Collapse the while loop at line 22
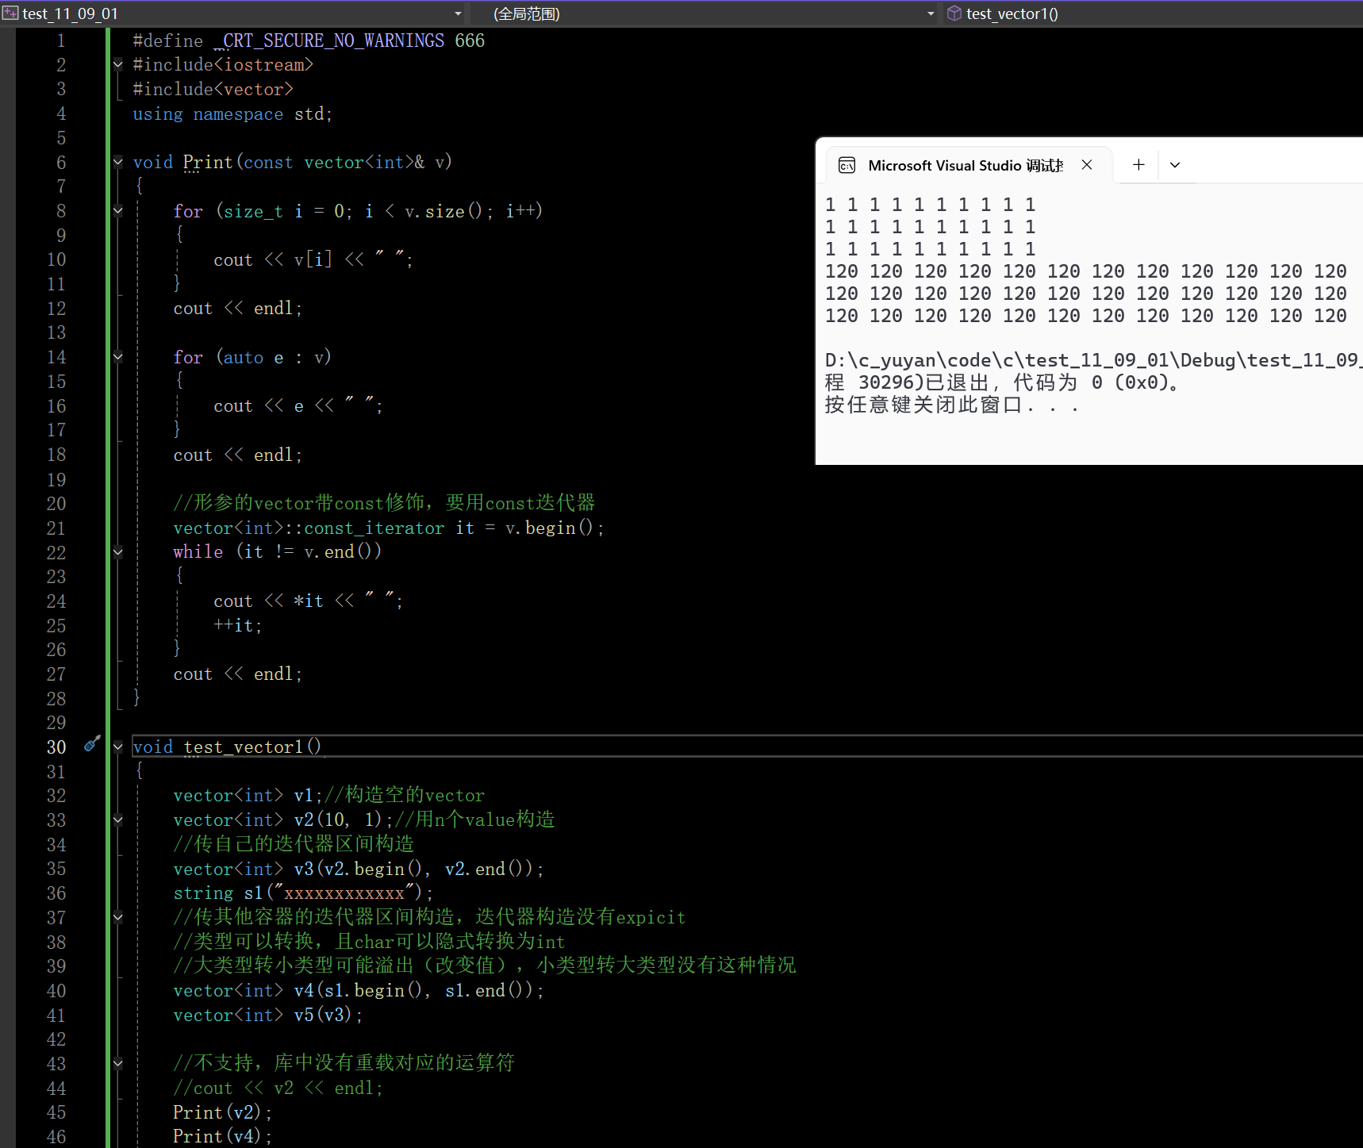This screenshot has height=1148, width=1363. pos(118,552)
